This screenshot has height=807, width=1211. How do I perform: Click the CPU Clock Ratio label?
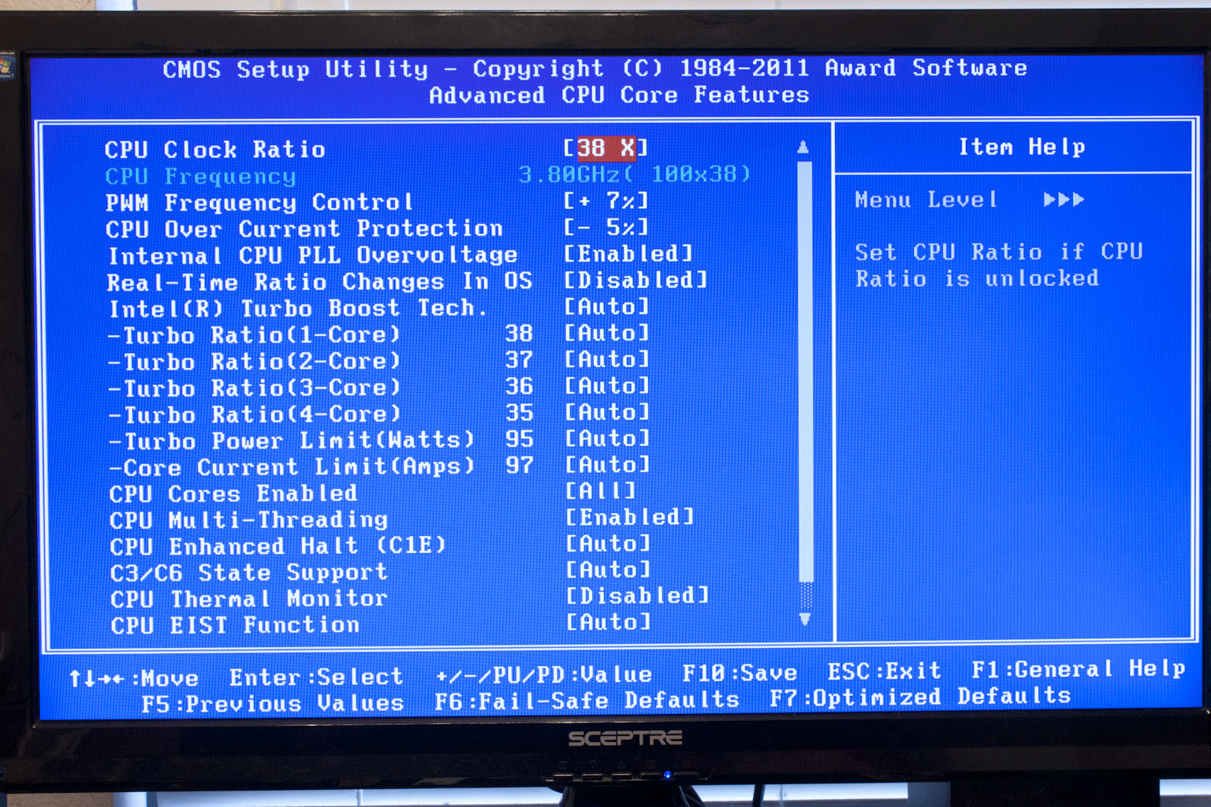pyautogui.click(x=214, y=149)
